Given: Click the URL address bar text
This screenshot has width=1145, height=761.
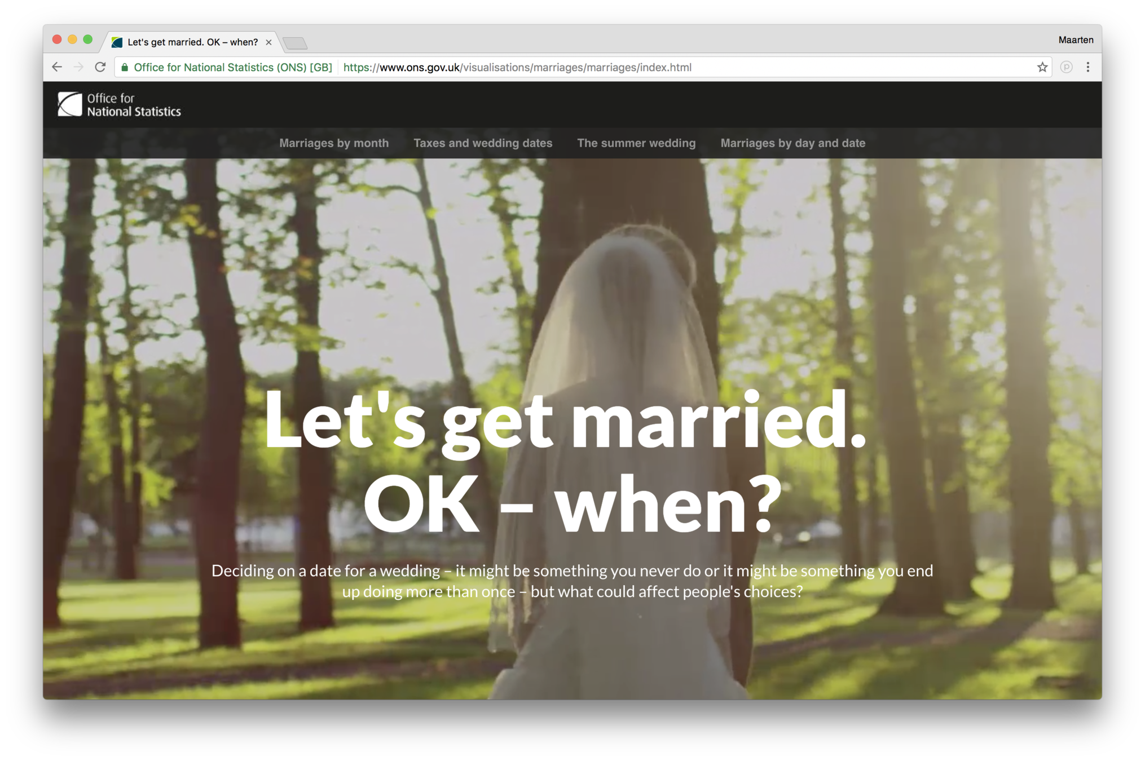Looking at the screenshot, I should [x=517, y=67].
